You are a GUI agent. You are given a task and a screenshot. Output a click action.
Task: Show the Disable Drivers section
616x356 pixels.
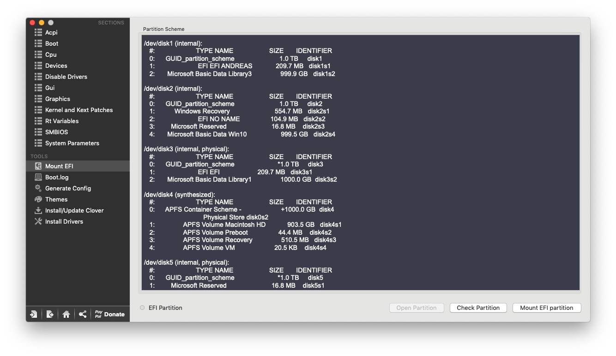pos(66,77)
